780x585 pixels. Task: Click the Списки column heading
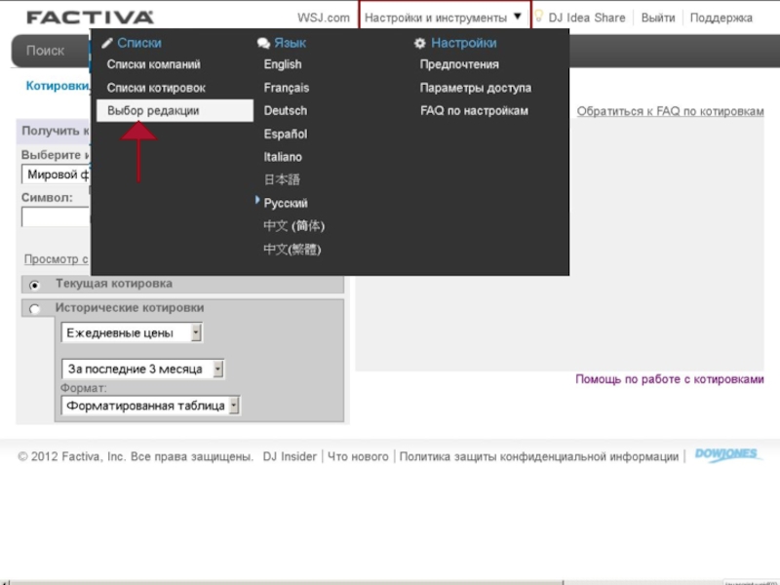click(139, 43)
